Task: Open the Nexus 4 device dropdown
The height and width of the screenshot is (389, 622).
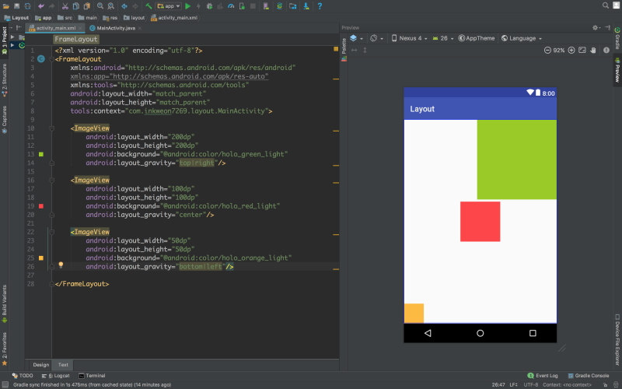Action: point(411,38)
